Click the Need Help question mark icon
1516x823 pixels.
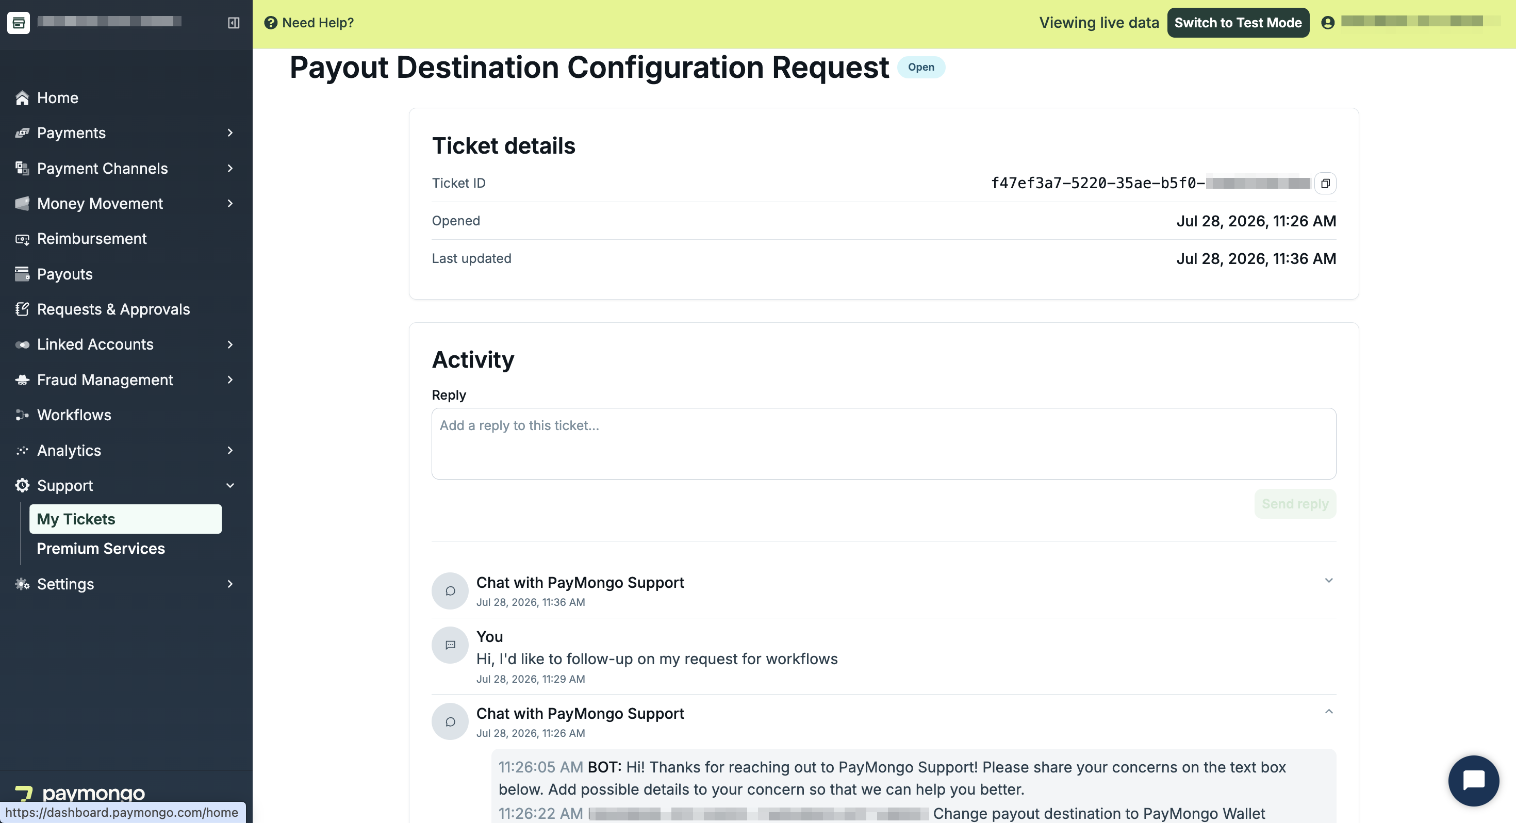point(271,23)
